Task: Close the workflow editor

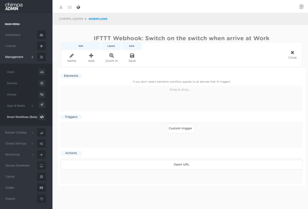Action: (x=292, y=55)
